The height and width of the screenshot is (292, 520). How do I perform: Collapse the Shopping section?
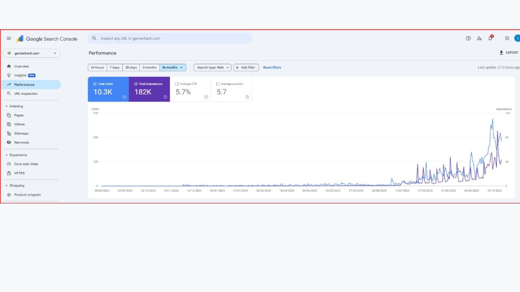6,186
